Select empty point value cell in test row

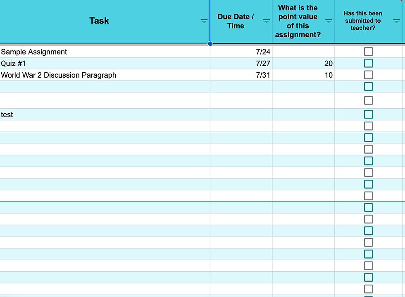click(303, 114)
